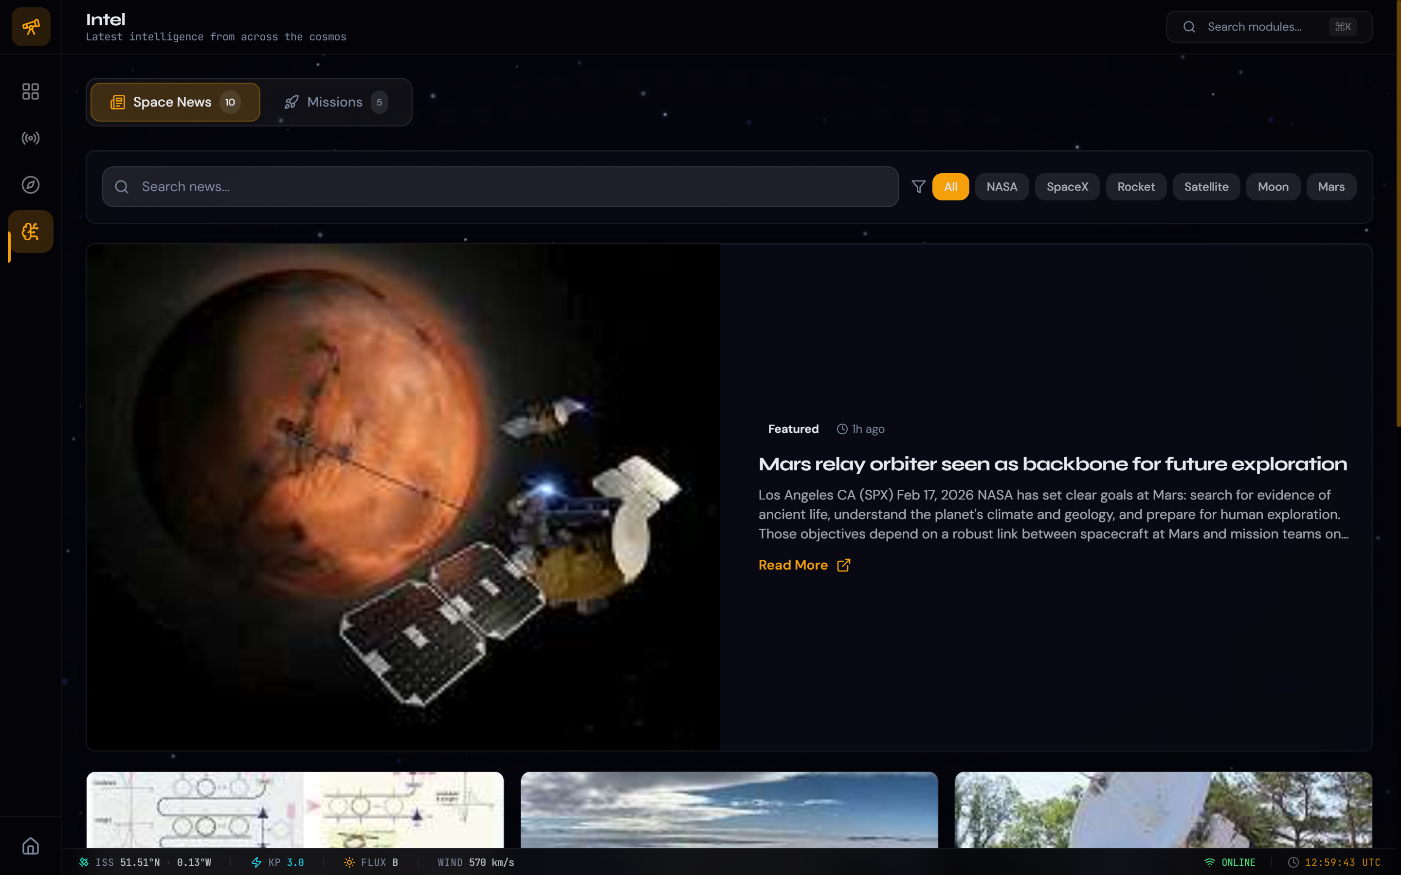Open the compass icon in sidebar
Screen dimensions: 1401x875
31,185
